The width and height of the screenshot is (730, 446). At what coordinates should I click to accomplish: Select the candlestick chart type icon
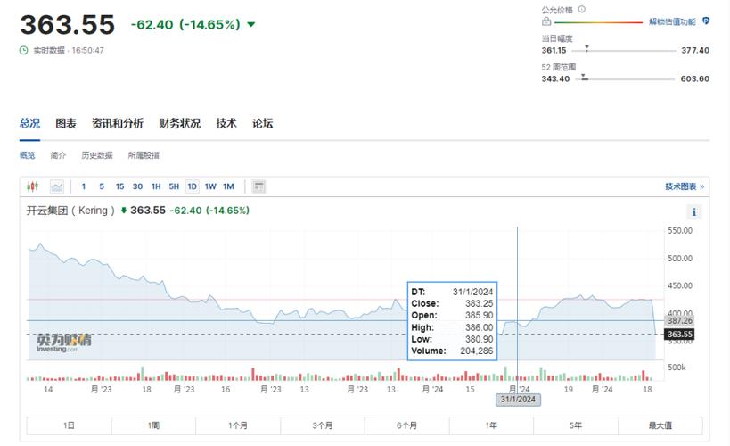tap(32, 187)
